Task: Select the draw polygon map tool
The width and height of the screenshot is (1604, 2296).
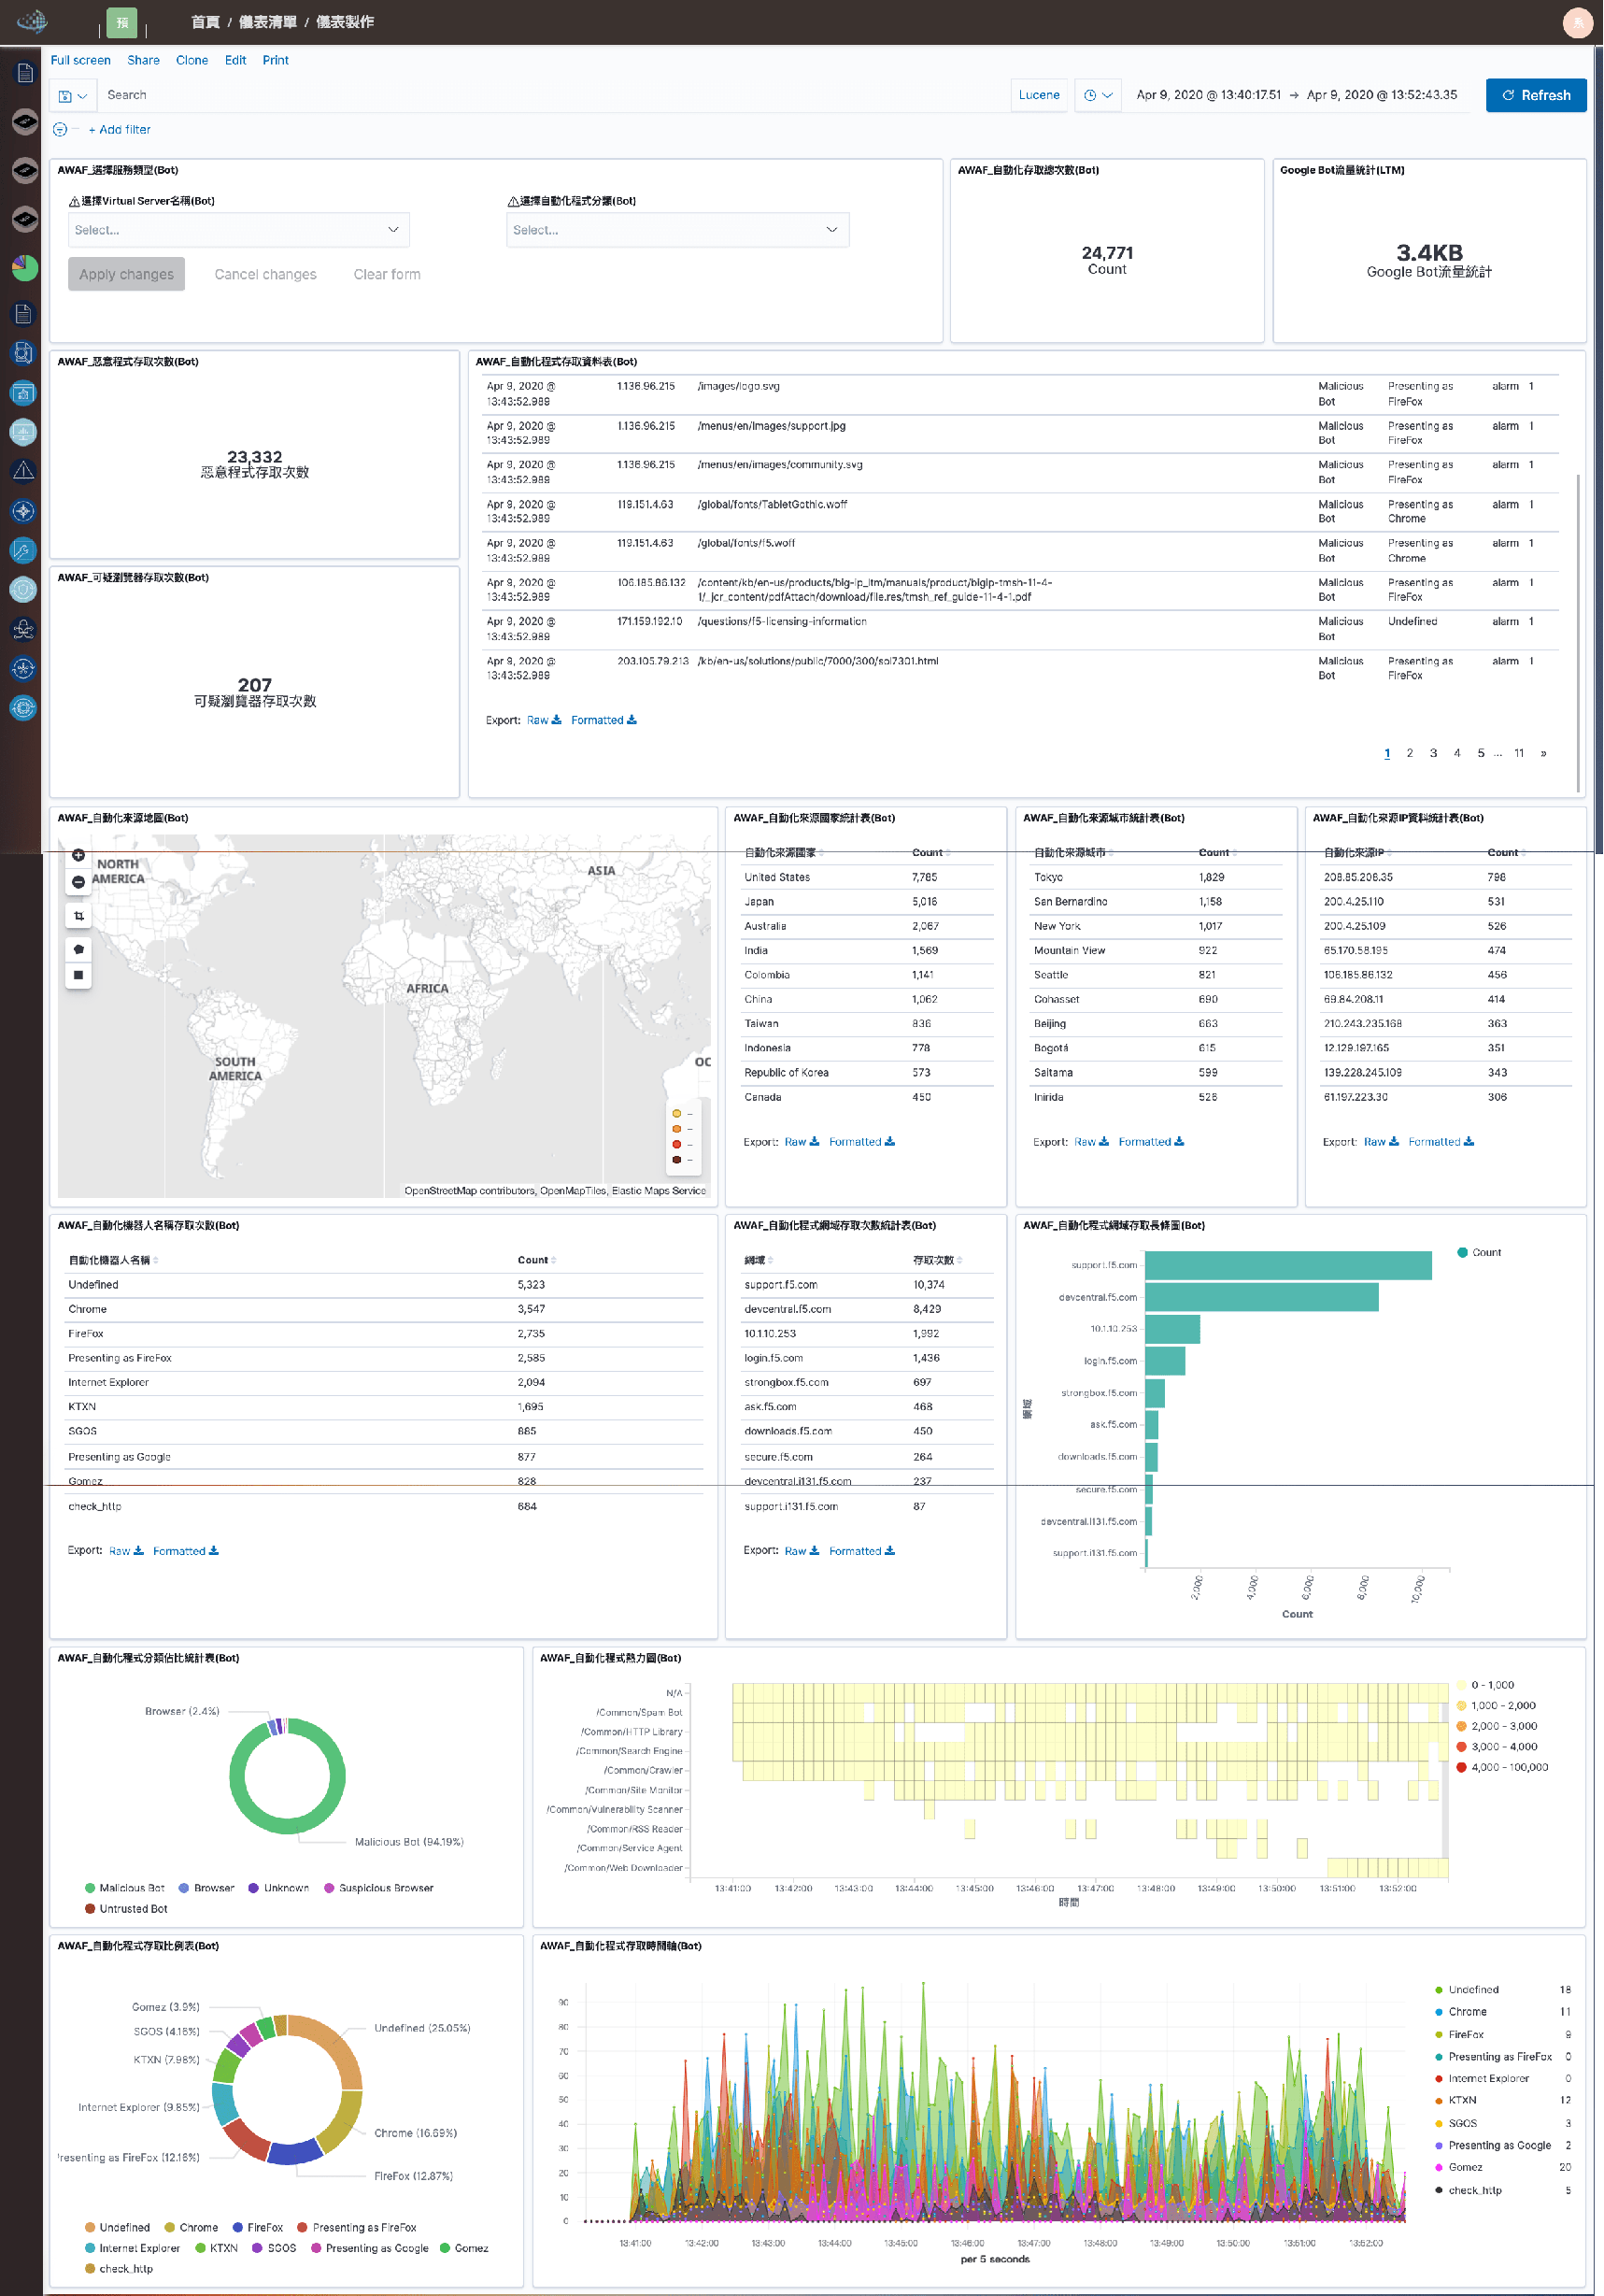Action: [x=78, y=949]
